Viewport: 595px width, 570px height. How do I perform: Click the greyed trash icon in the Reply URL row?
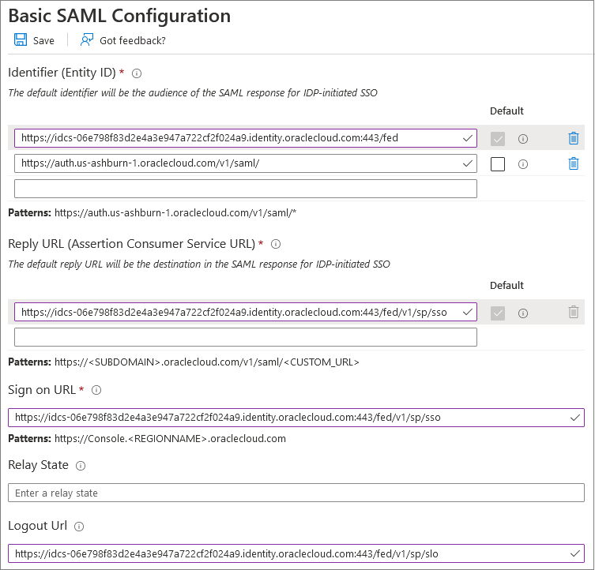coord(574,312)
